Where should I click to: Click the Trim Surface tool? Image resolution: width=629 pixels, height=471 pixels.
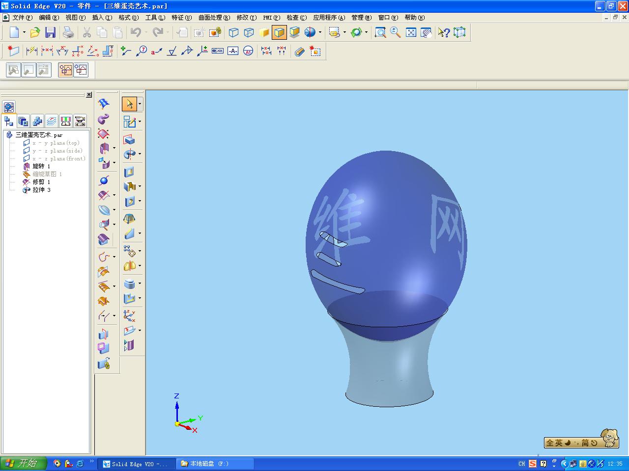click(104, 195)
